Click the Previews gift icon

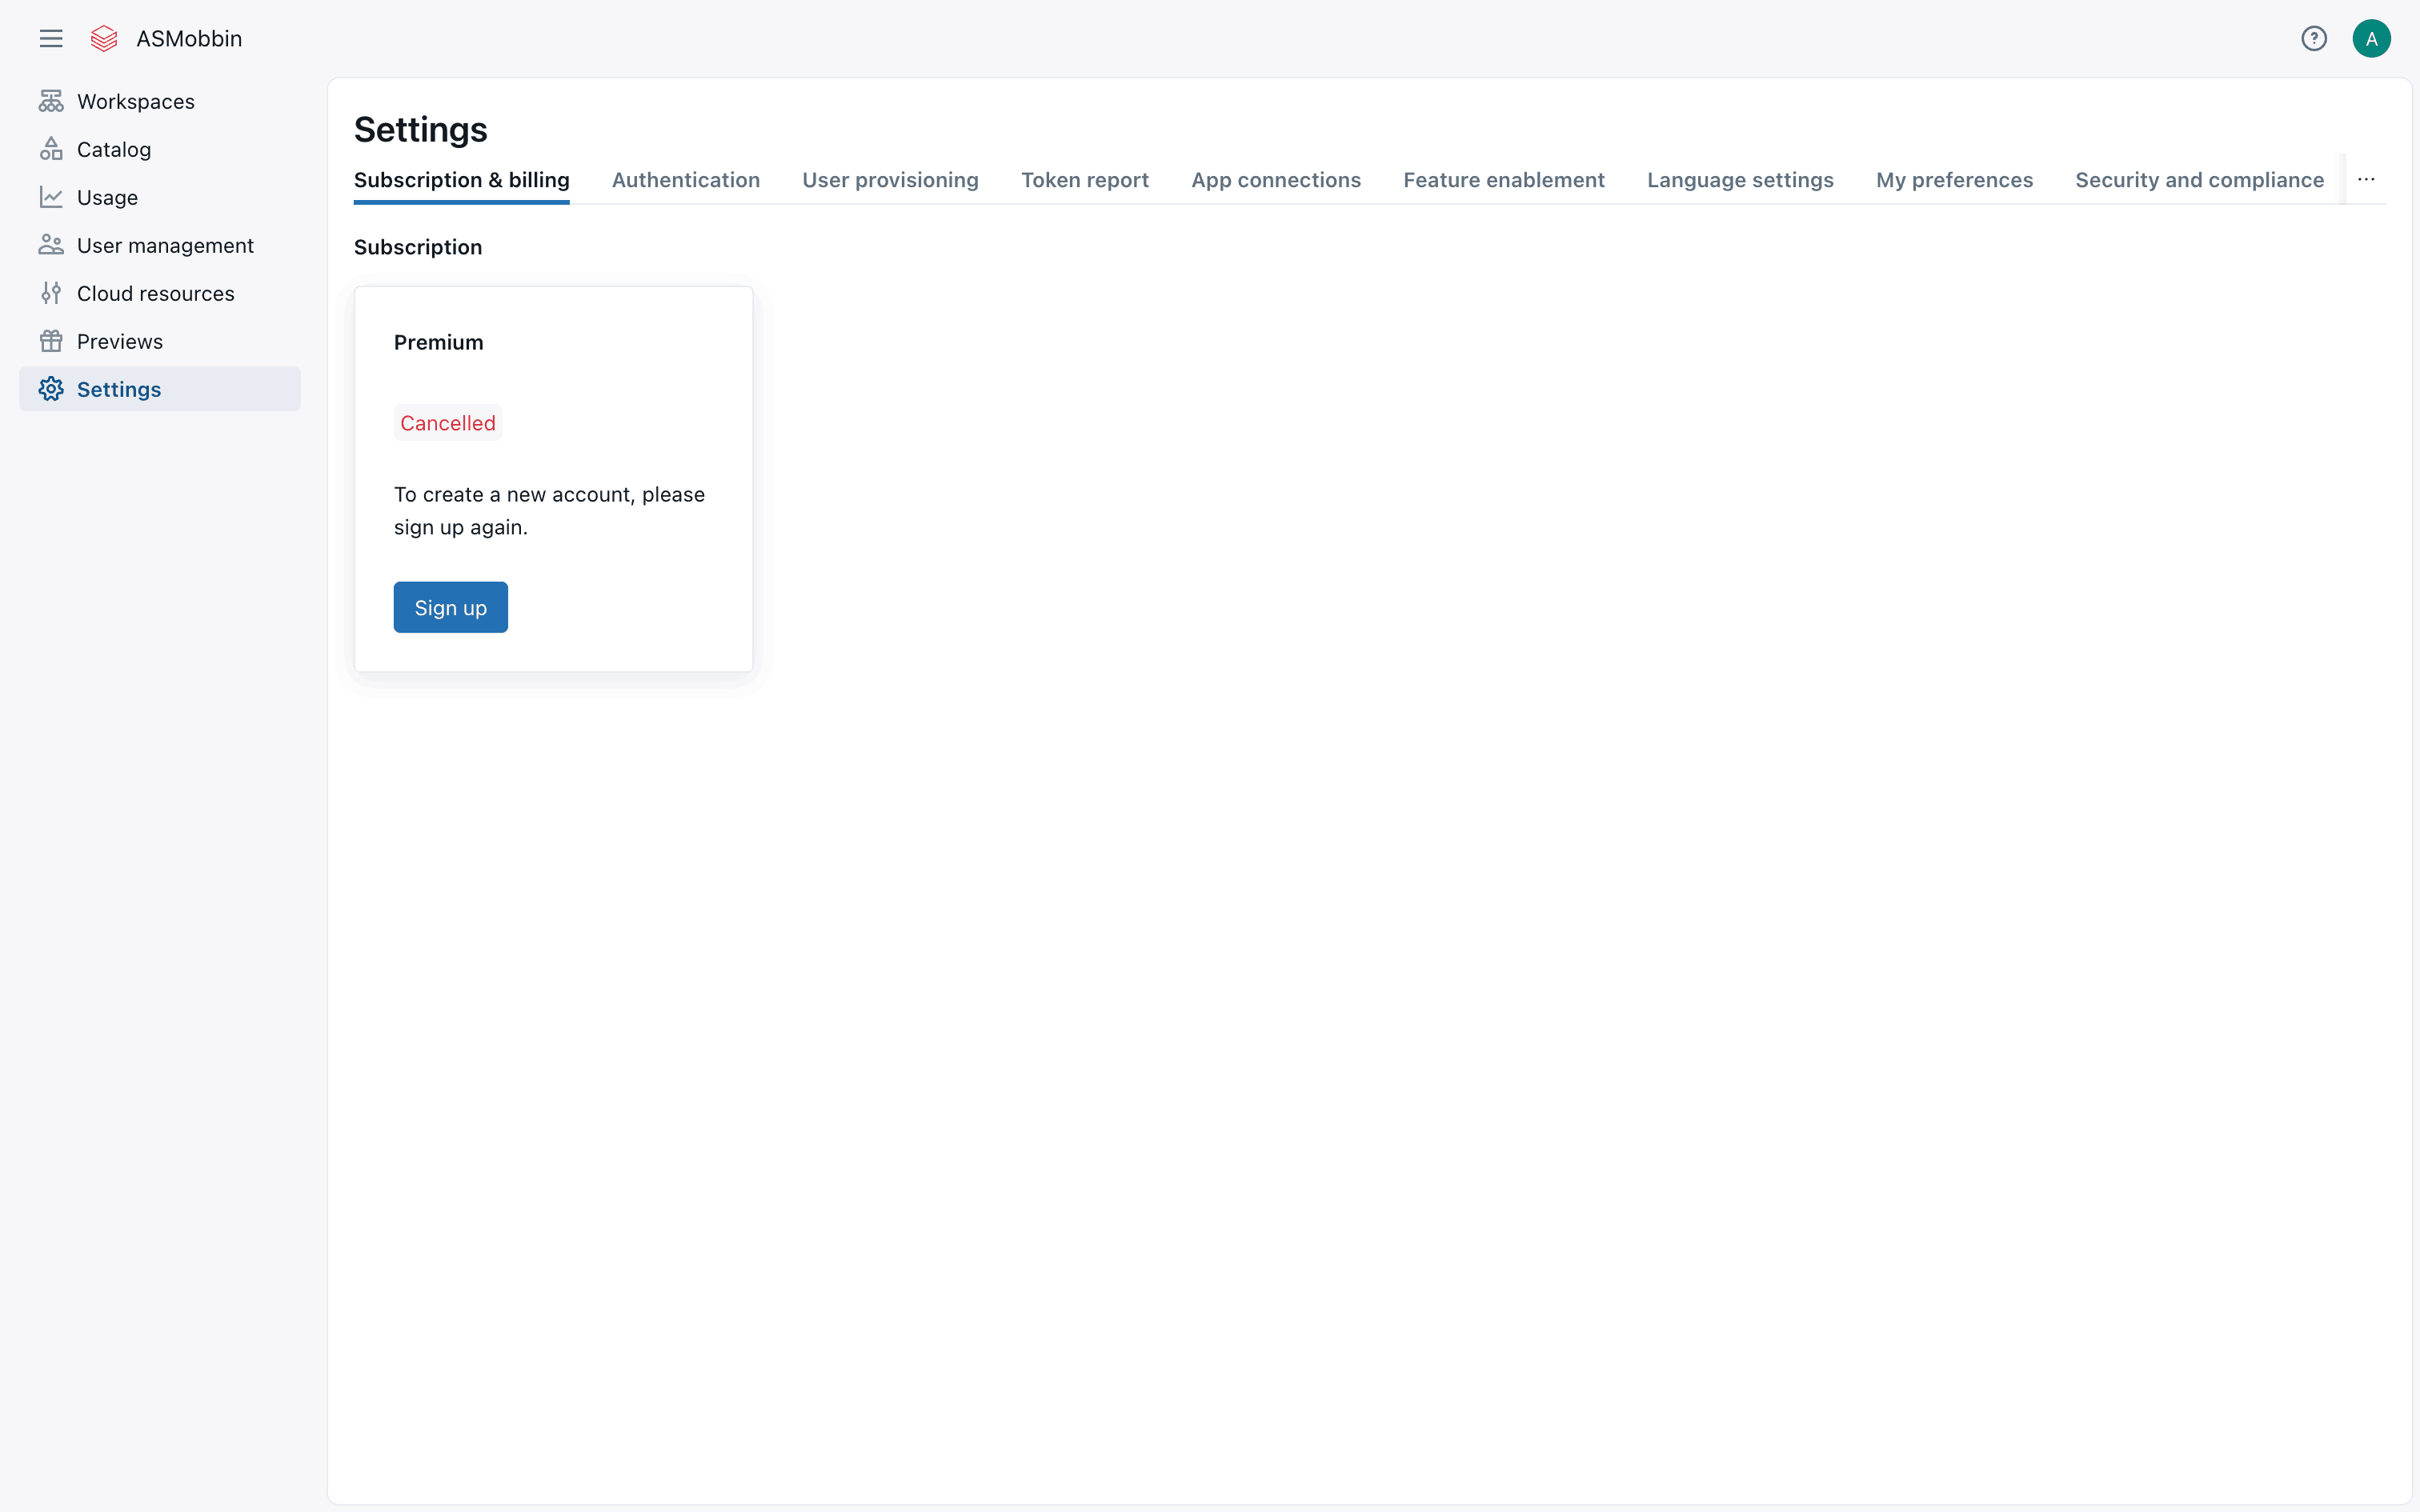(x=51, y=341)
